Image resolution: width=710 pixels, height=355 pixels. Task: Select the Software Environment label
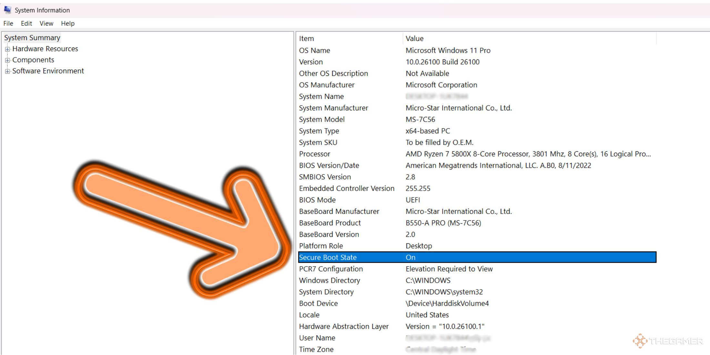click(x=48, y=71)
